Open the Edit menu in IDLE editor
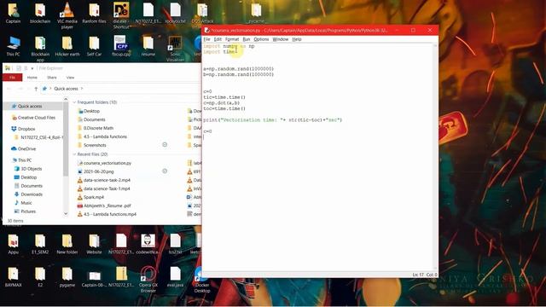 218,39
